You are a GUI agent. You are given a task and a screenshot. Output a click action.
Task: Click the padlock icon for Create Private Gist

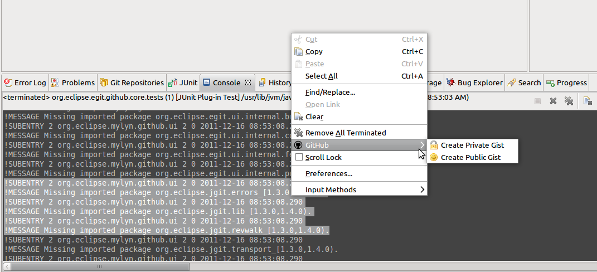(433, 145)
